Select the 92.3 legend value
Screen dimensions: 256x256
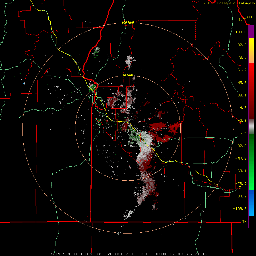tap(242, 45)
